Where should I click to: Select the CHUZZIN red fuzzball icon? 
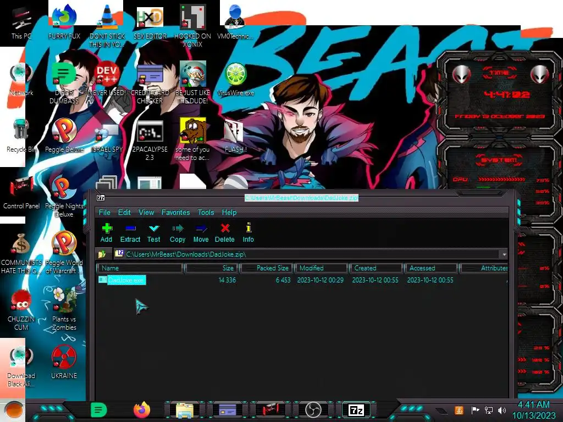coord(21,310)
